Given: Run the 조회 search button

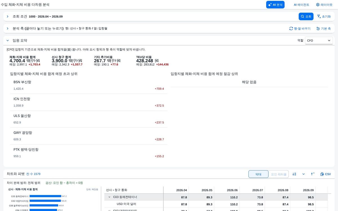Looking at the screenshot, I should coord(306,16).
